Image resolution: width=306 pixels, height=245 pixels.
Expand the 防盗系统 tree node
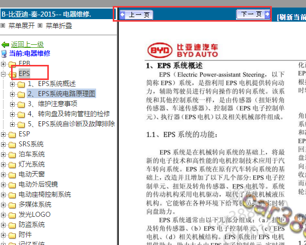pos(3,225)
